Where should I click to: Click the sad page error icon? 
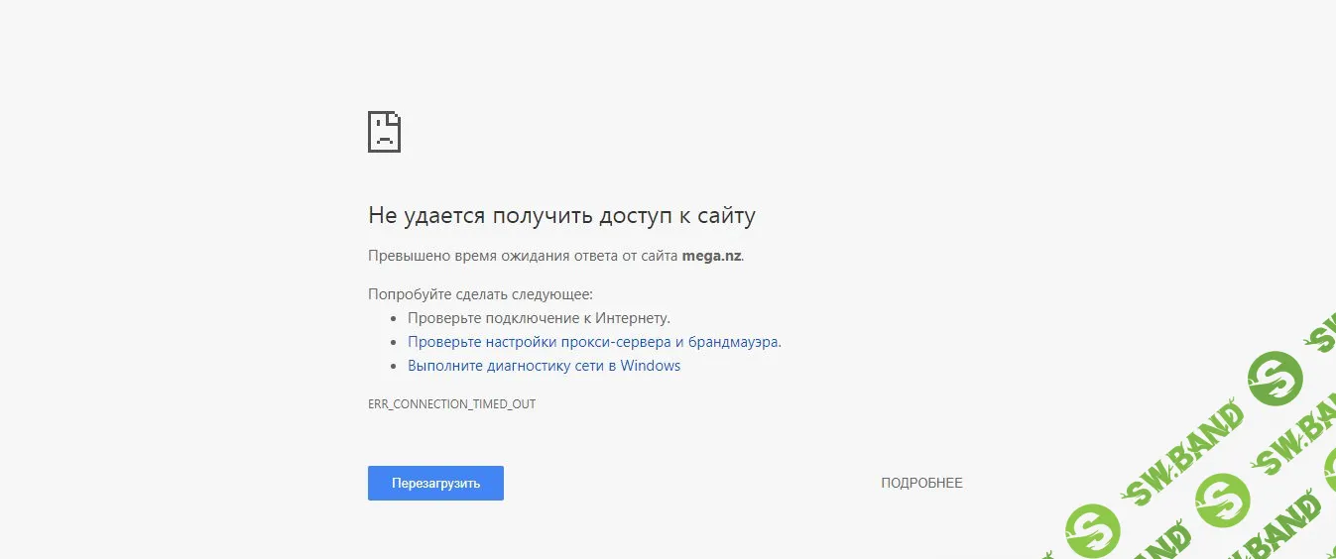coord(384,131)
